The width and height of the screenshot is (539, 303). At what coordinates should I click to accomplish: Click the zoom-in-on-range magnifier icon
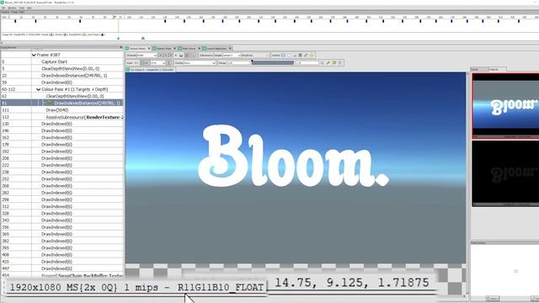(322, 63)
